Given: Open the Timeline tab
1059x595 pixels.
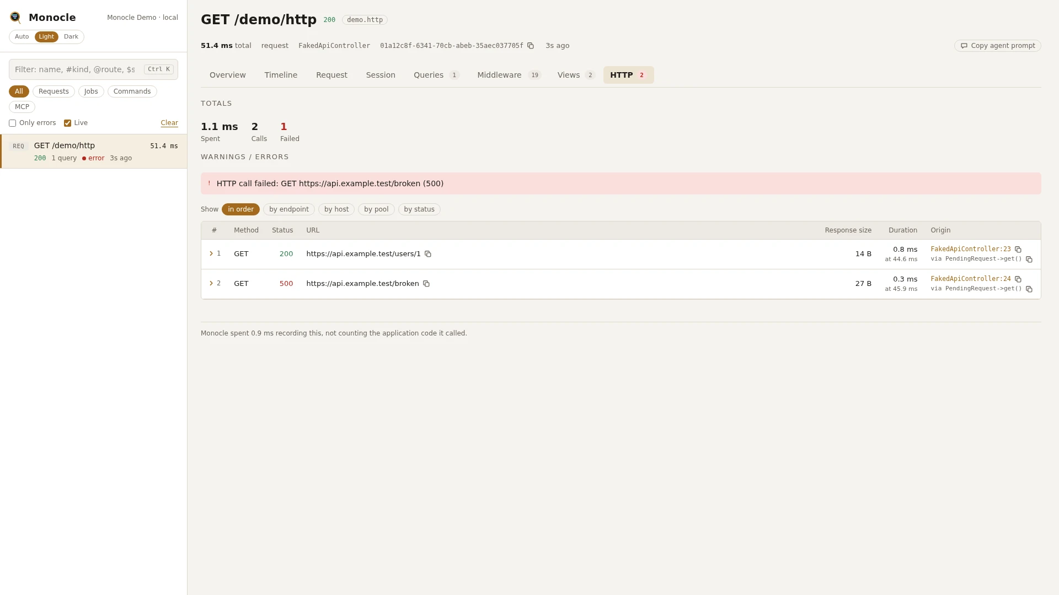Looking at the screenshot, I should pyautogui.click(x=281, y=75).
